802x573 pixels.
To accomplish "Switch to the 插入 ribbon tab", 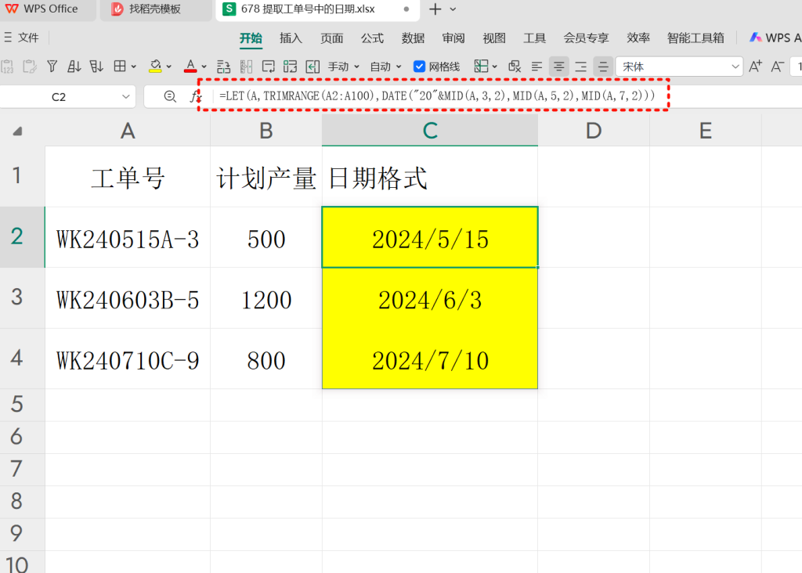I will (291, 38).
